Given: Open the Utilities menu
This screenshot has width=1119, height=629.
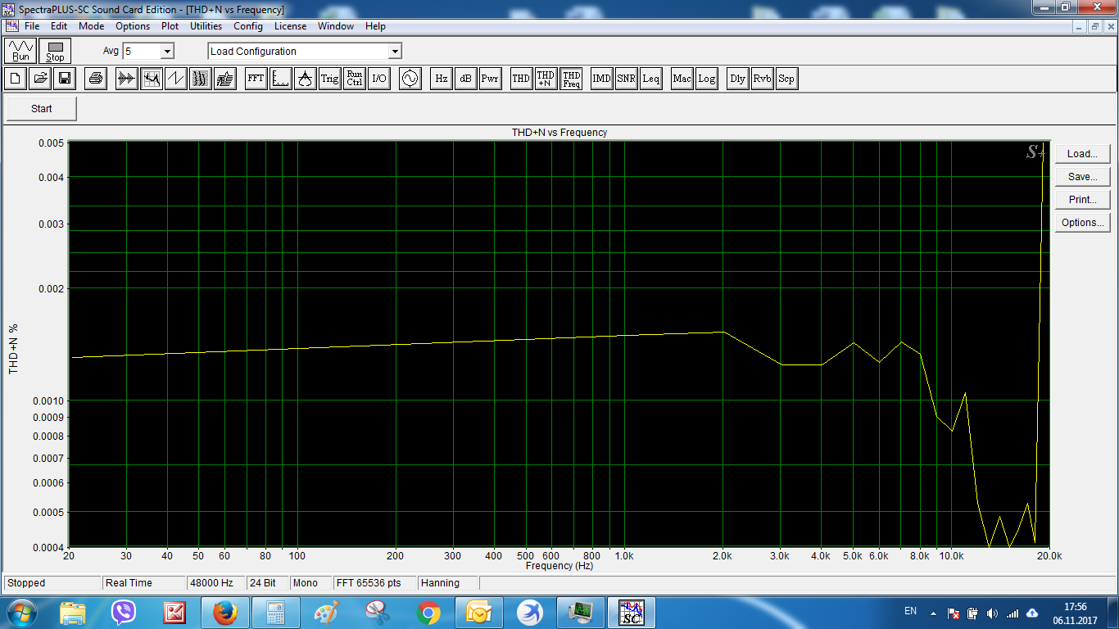Looking at the screenshot, I should [206, 26].
